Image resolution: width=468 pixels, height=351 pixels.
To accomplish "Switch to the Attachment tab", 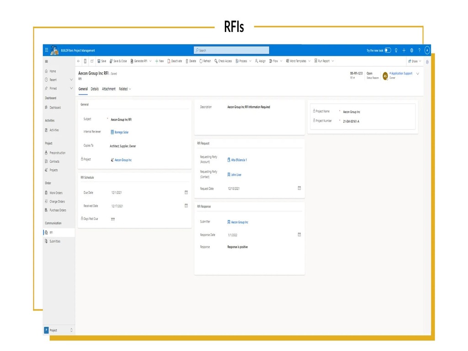I will [109, 89].
